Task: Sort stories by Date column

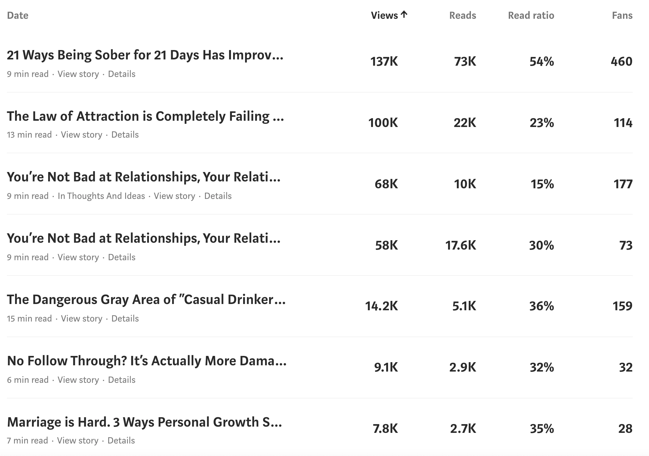Action: tap(18, 15)
